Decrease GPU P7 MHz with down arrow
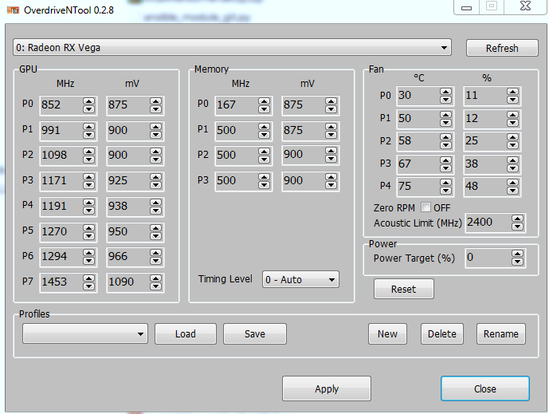The height and width of the screenshot is (414, 549). coord(88,286)
